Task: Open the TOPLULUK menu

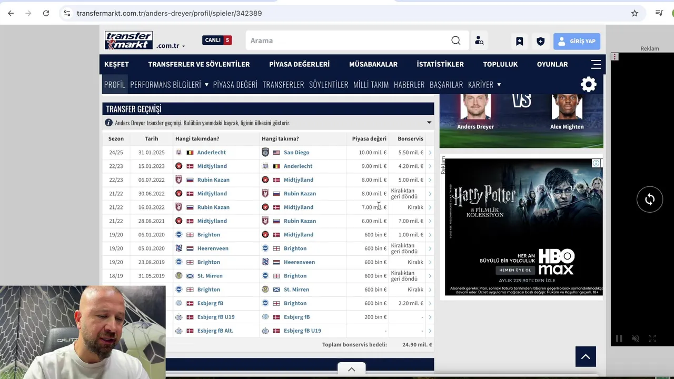Action: point(500,64)
